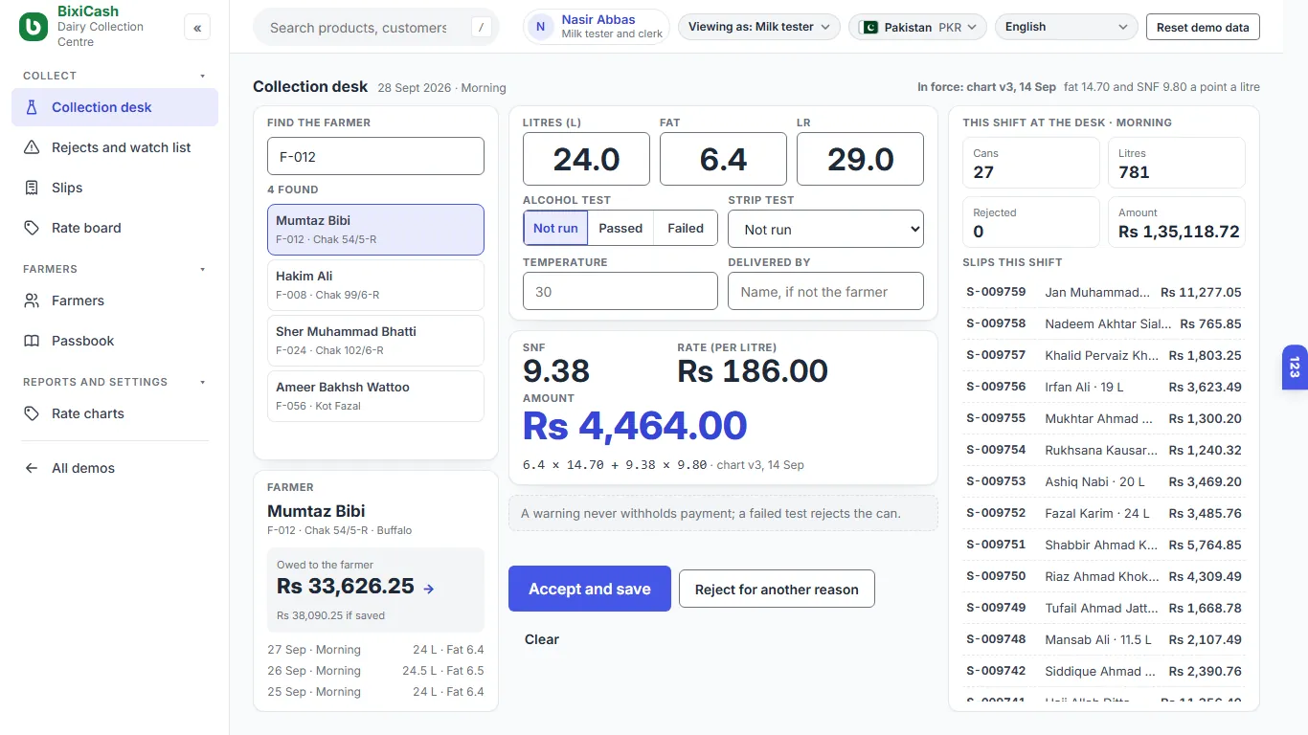Screen dimensions: 1308x735
Task: Open the English language dropdown
Action: [x=1067, y=27]
